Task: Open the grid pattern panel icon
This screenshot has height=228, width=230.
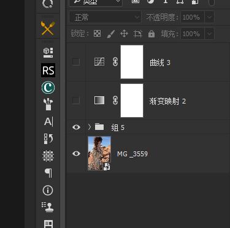Action: click(48, 156)
